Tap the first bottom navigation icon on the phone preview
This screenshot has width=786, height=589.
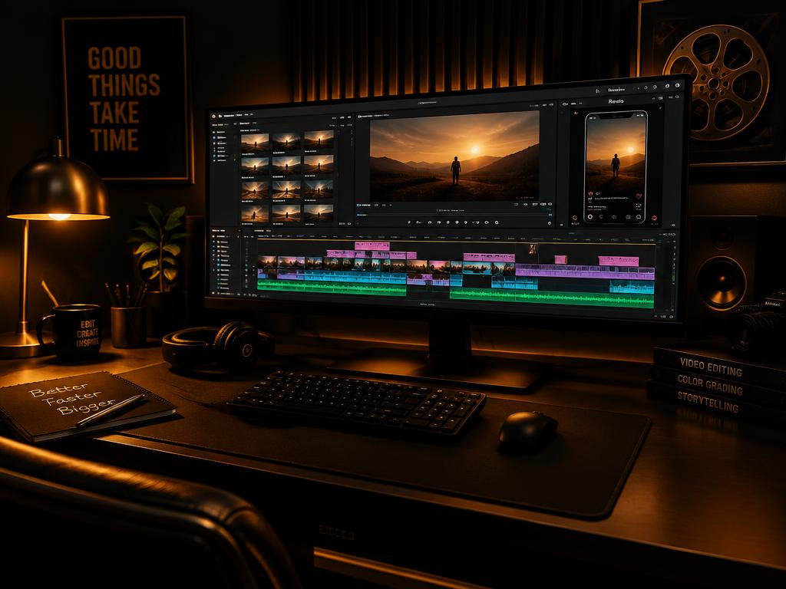click(590, 217)
